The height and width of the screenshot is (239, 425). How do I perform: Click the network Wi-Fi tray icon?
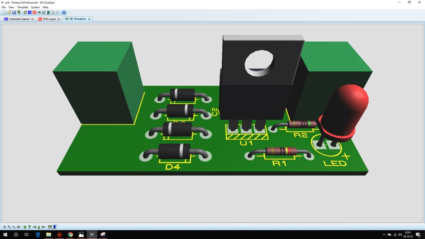(x=395, y=235)
